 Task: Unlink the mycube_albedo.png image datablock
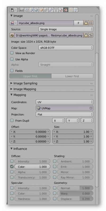click(91, 23)
